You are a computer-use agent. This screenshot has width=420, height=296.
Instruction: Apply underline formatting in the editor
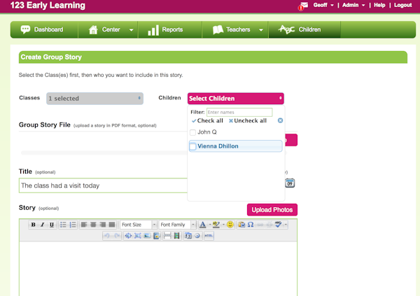point(51,225)
